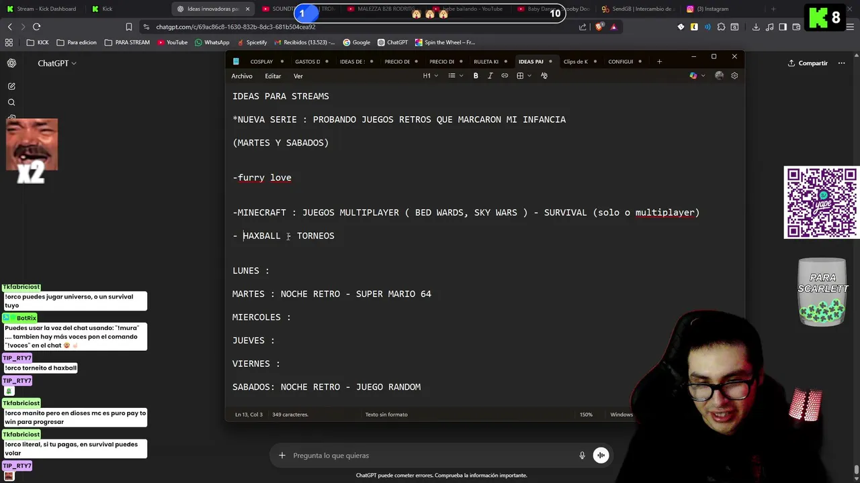This screenshot has width=860, height=483.
Task: Open search chats in ChatGPT sidebar
Action: click(11, 103)
